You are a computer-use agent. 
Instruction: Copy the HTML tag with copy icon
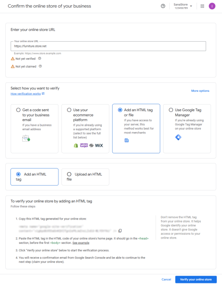coord(120,231)
